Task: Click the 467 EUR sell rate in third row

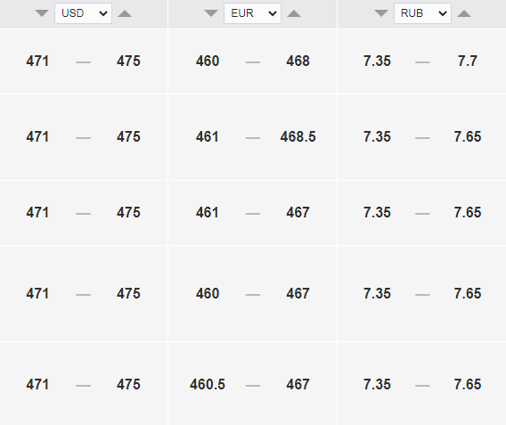Action: [x=298, y=213]
